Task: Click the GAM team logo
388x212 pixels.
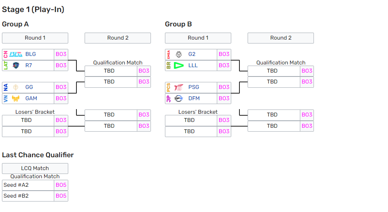Action: coord(16,98)
